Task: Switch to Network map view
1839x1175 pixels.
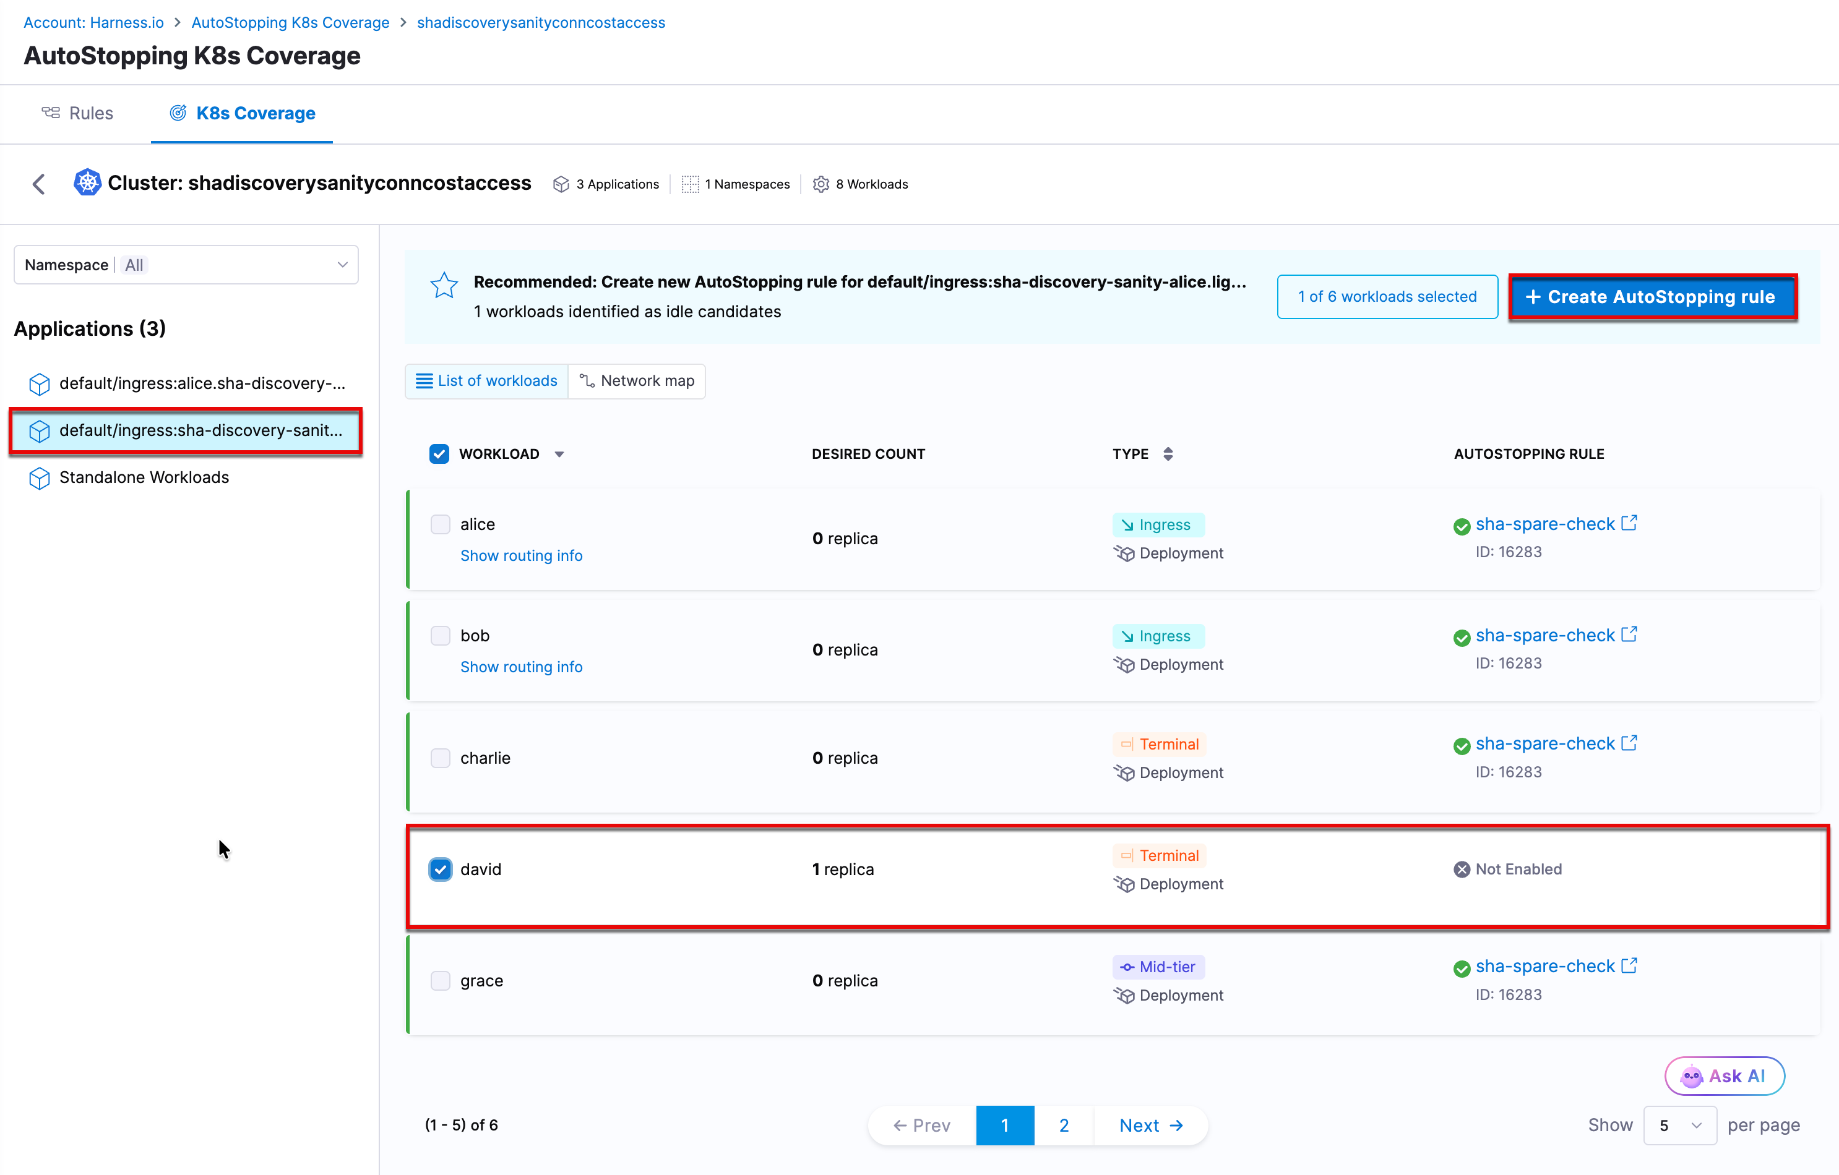Action: click(x=637, y=380)
